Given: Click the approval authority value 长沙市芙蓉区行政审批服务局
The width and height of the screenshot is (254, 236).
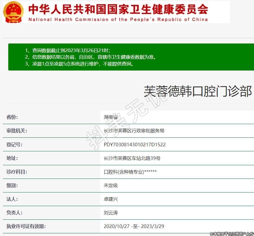Looking at the screenshot, I should (x=134, y=131).
